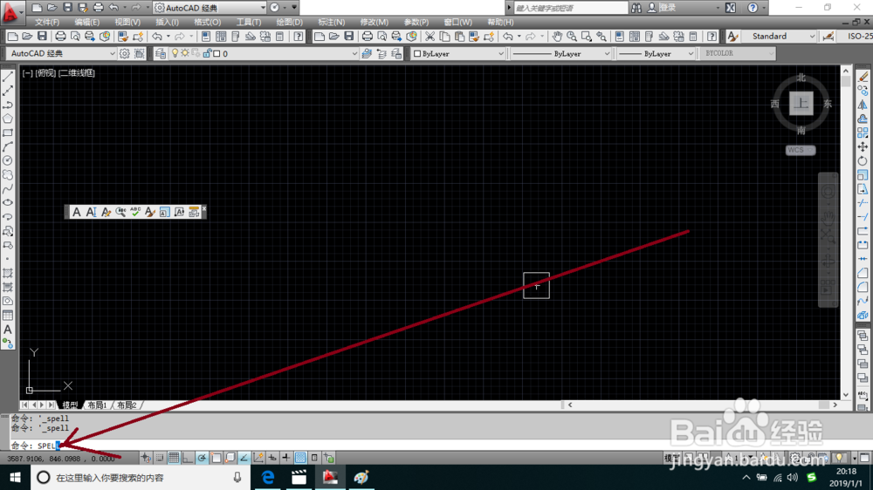
Task: Select the Move tool in right toolbar
Action: tap(863, 146)
